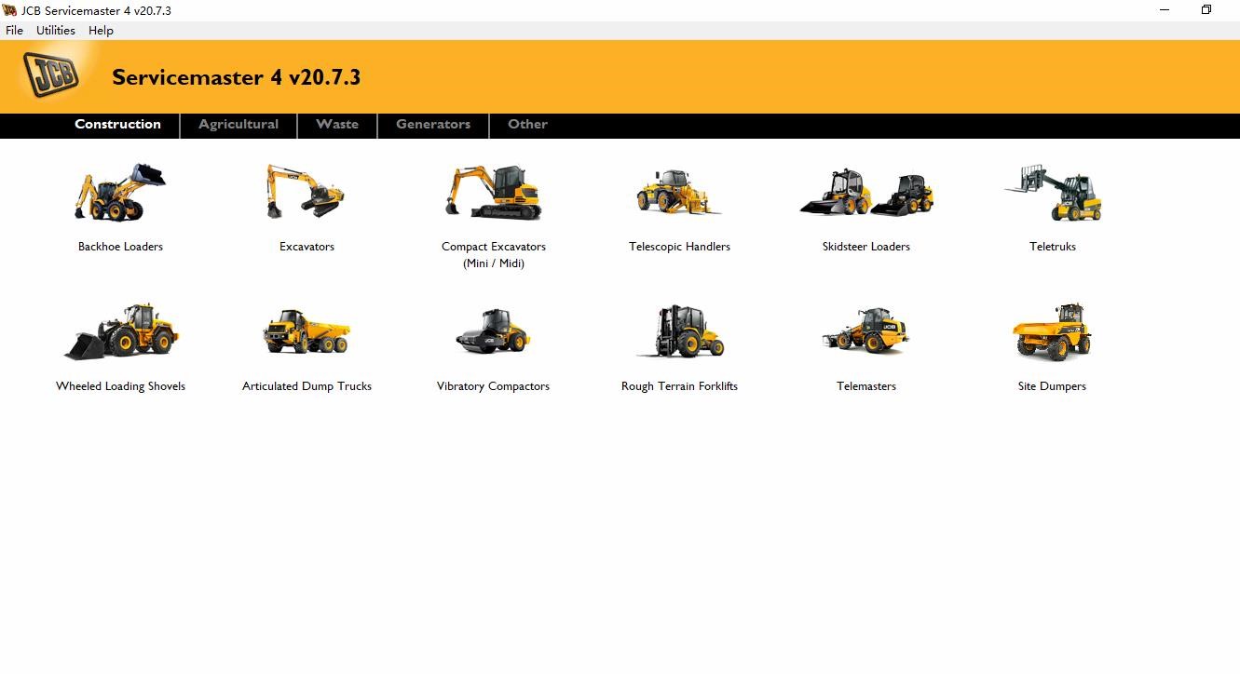Open the Generators tab

click(433, 124)
